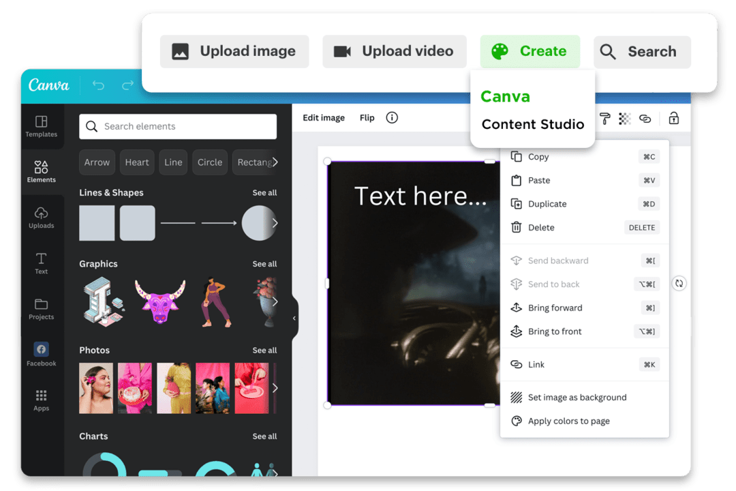
Task: See all Photos
Action: (x=264, y=351)
